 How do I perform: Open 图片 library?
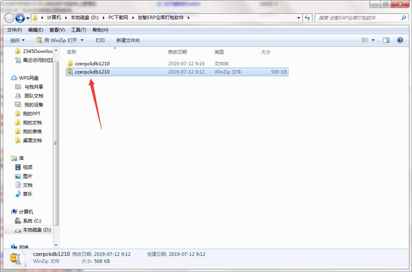pos(24,176)
